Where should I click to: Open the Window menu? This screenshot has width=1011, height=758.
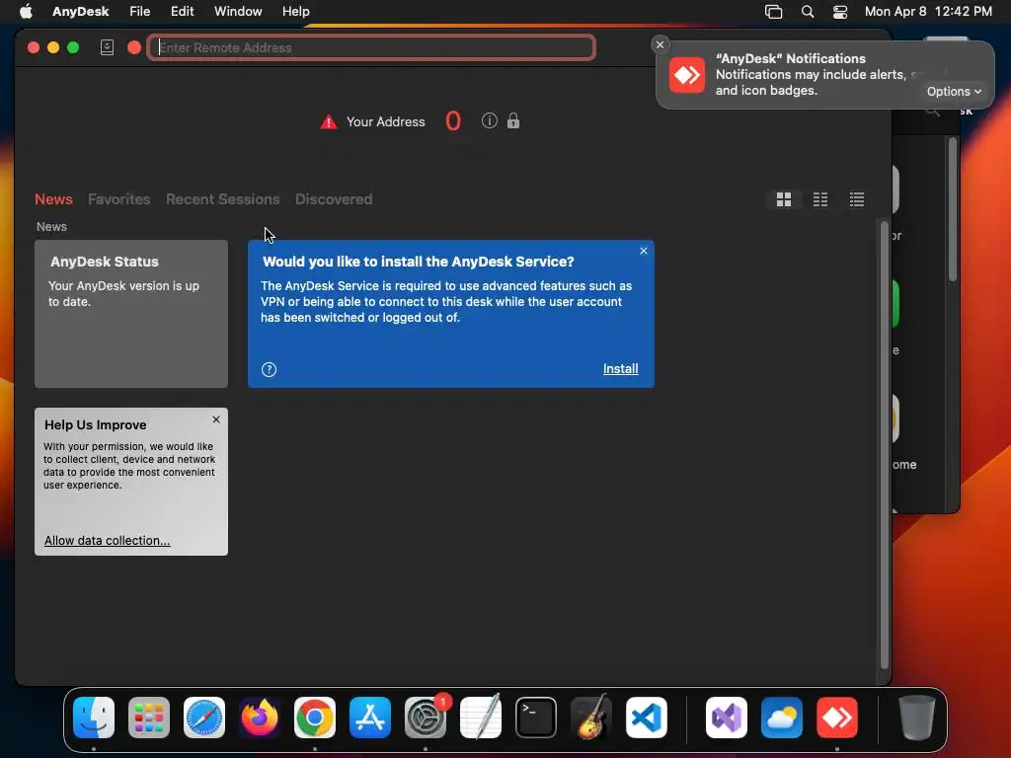238,12
